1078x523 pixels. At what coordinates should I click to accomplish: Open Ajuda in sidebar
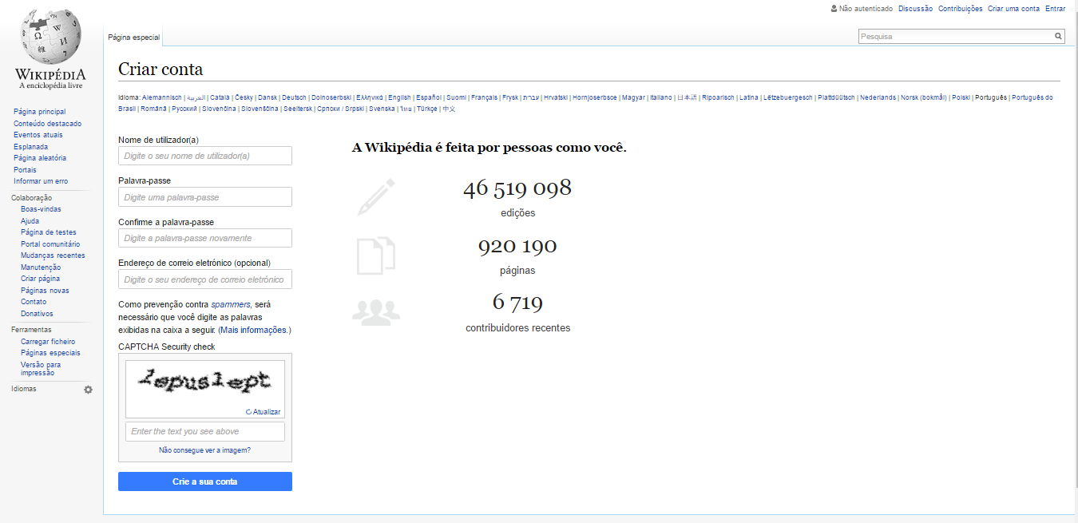[x=30, y=221]
